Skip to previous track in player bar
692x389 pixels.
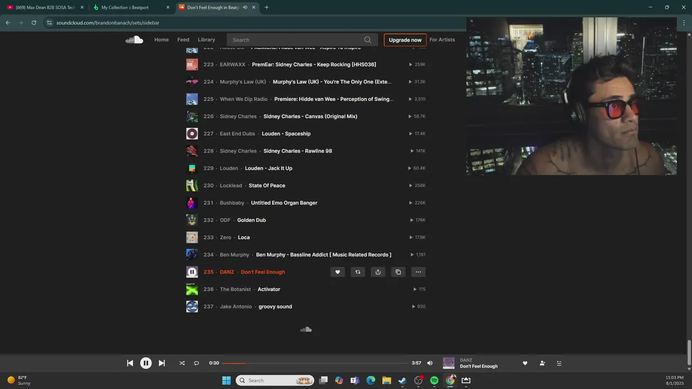point(130,363)
